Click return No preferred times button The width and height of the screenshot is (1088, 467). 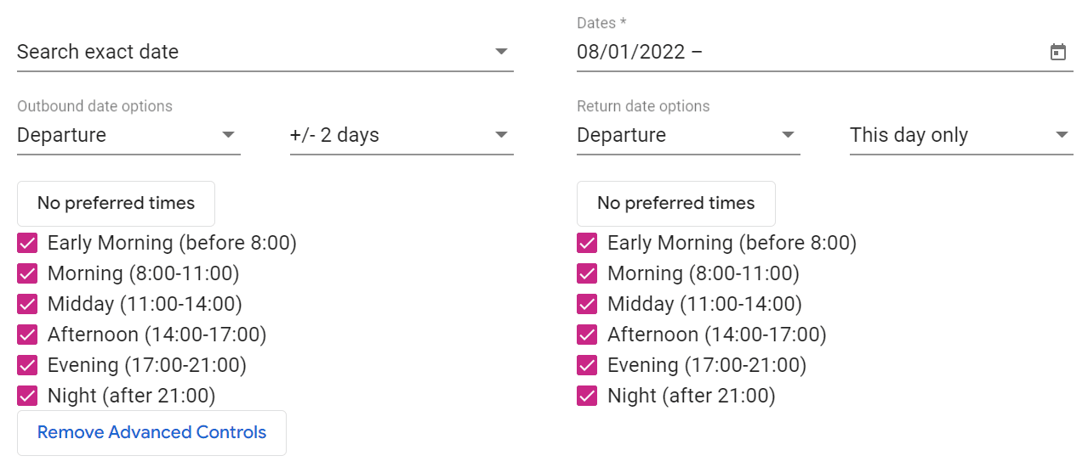[x=675, y=204]
